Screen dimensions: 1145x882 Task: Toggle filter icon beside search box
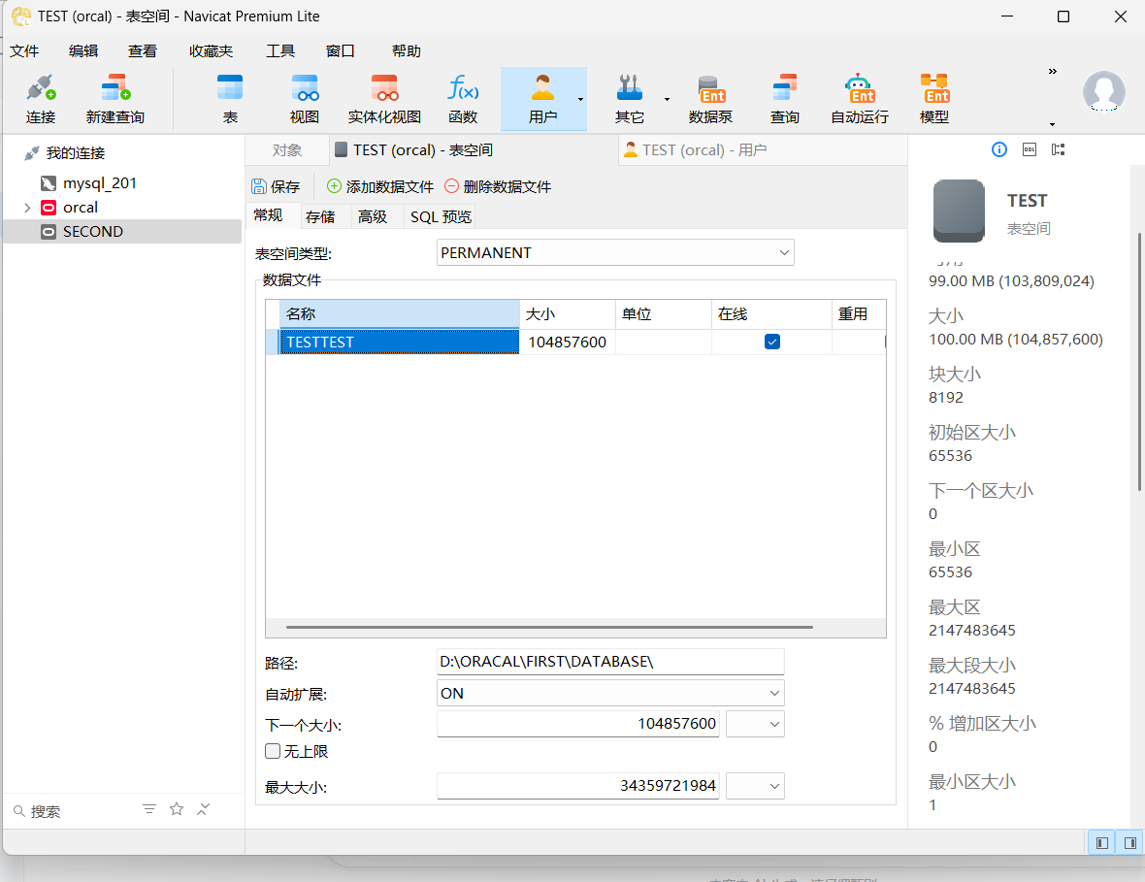[x=149, y=809]
